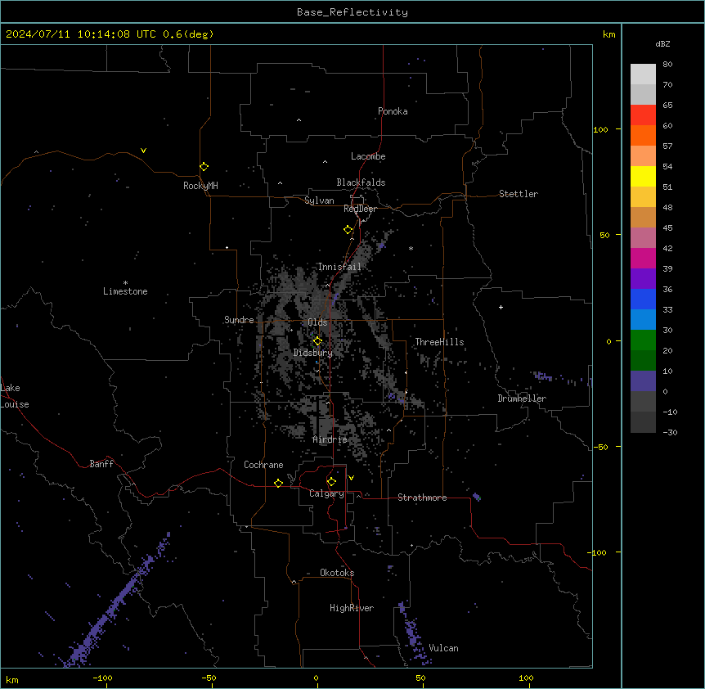Pick the green 20-30 dBZ swatch
The width and height of the screenshot is (705, 689).
click(643, 340)
